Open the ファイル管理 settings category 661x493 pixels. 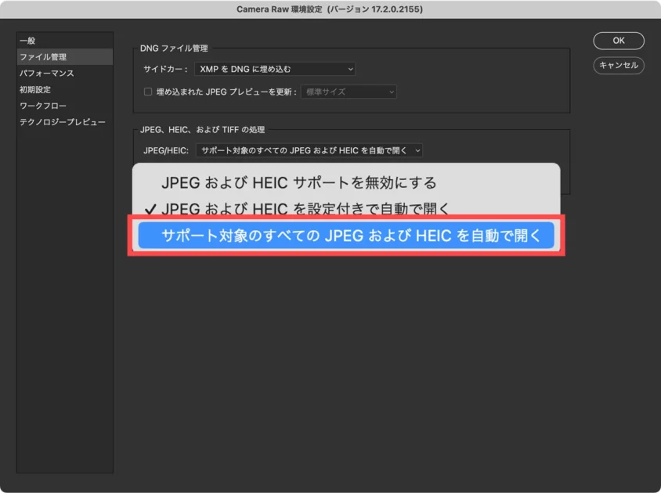click(43, 57)
